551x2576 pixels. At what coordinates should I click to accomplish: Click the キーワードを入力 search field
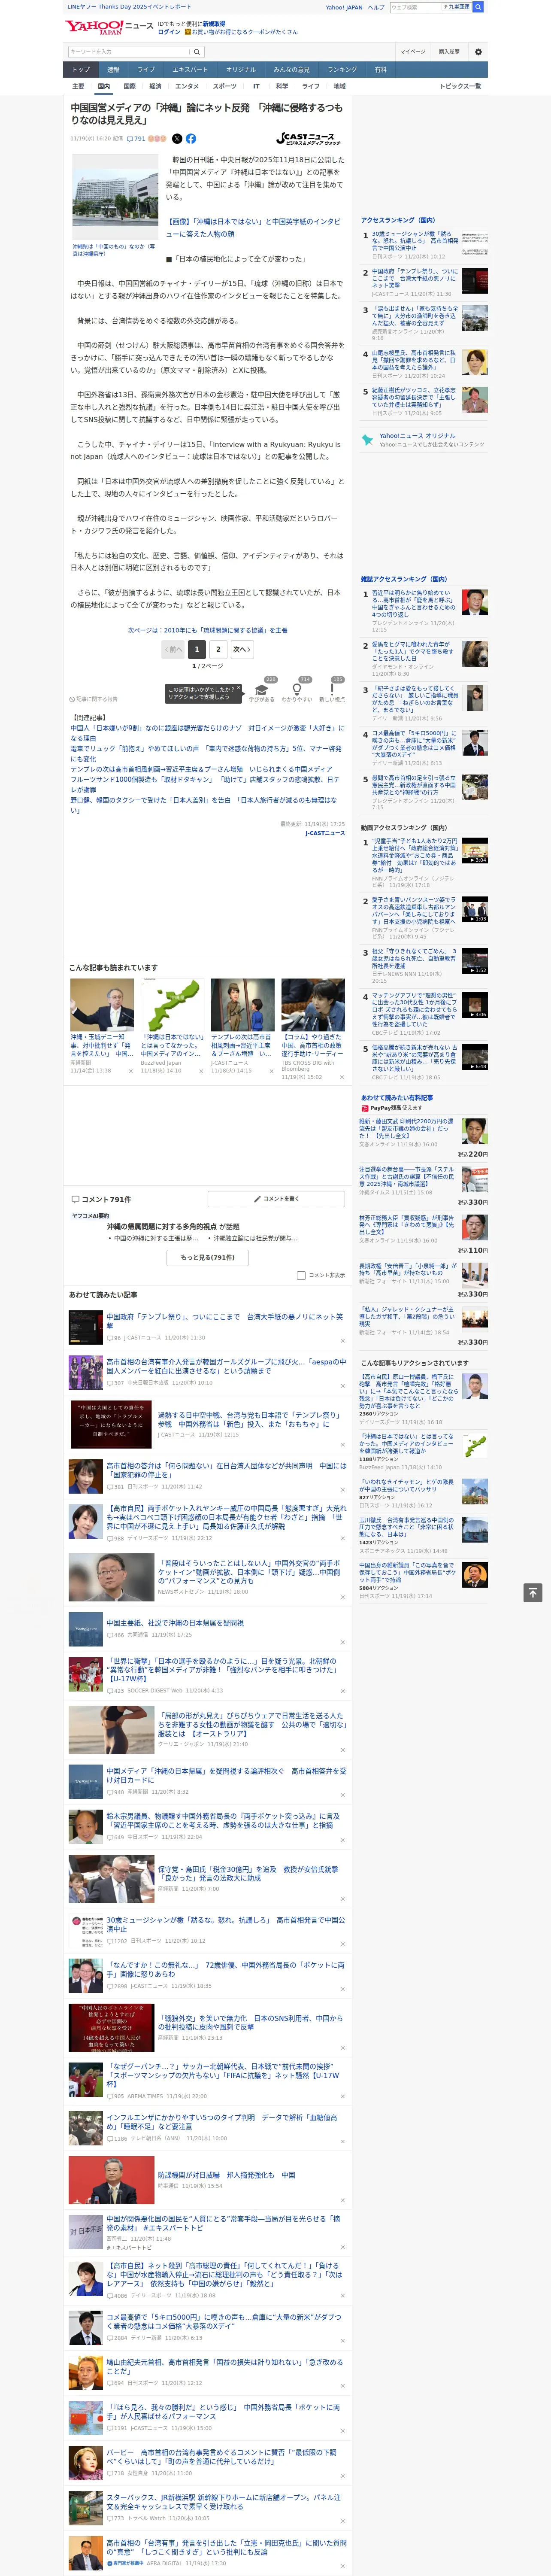[129, 51]
